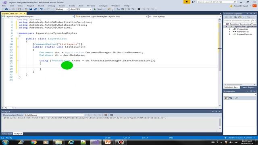The height and width of the screenshot is (145, 258).
Task: Open the Analyze menu
Action: (x=103, y=6)
